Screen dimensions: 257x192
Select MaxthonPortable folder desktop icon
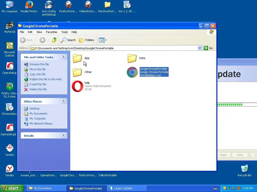click(107, 7)
